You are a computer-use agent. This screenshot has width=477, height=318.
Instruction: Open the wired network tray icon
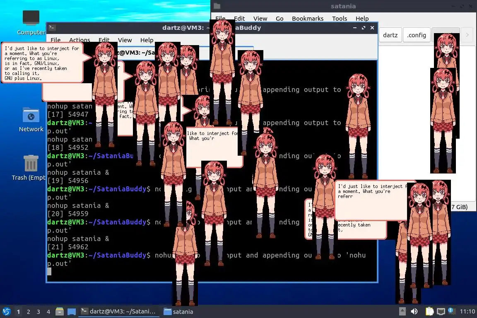tap(441, 311)
